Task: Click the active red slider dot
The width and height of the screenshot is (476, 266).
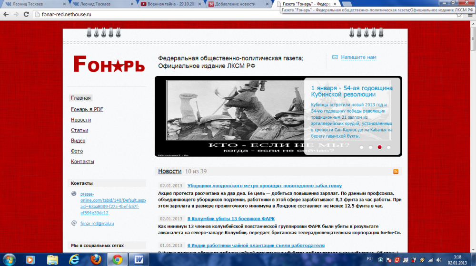Action: (379, 147)
